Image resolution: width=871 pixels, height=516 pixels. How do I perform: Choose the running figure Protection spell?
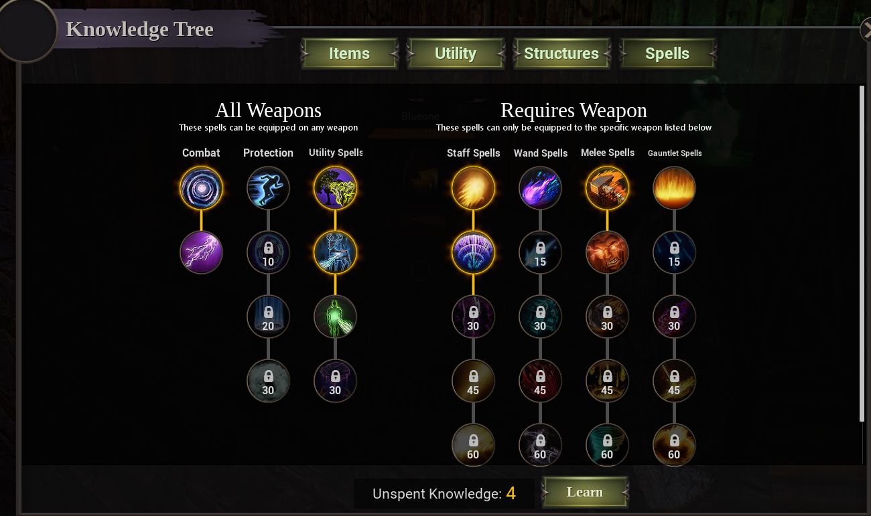tap(268, 188)
